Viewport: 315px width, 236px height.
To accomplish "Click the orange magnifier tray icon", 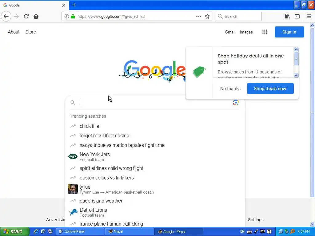I will [293, 232].
